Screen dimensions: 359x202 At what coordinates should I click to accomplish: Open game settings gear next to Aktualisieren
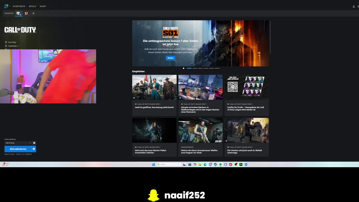click(34, 149)
